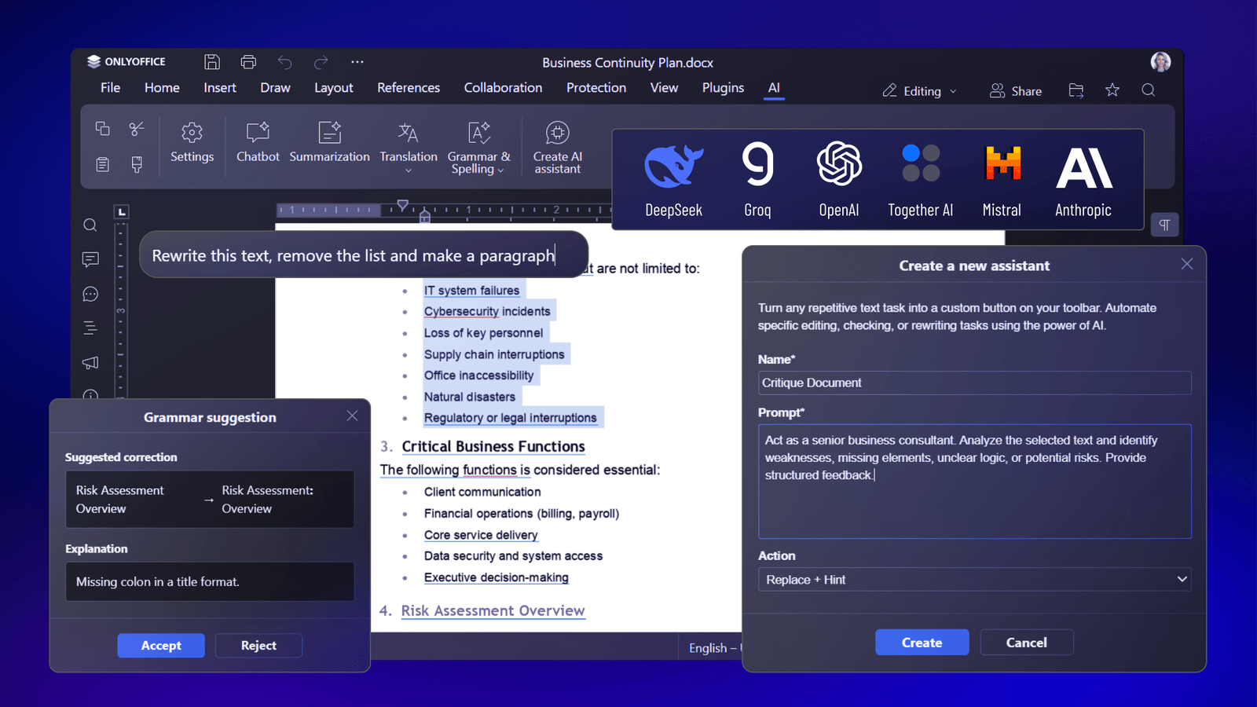Click the first-line indent marker on the ruler
1257x707 pixels.
(x=402, y=204)
